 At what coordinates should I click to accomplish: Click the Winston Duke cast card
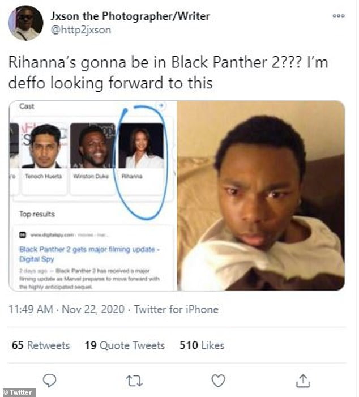(x=92, y=152)
